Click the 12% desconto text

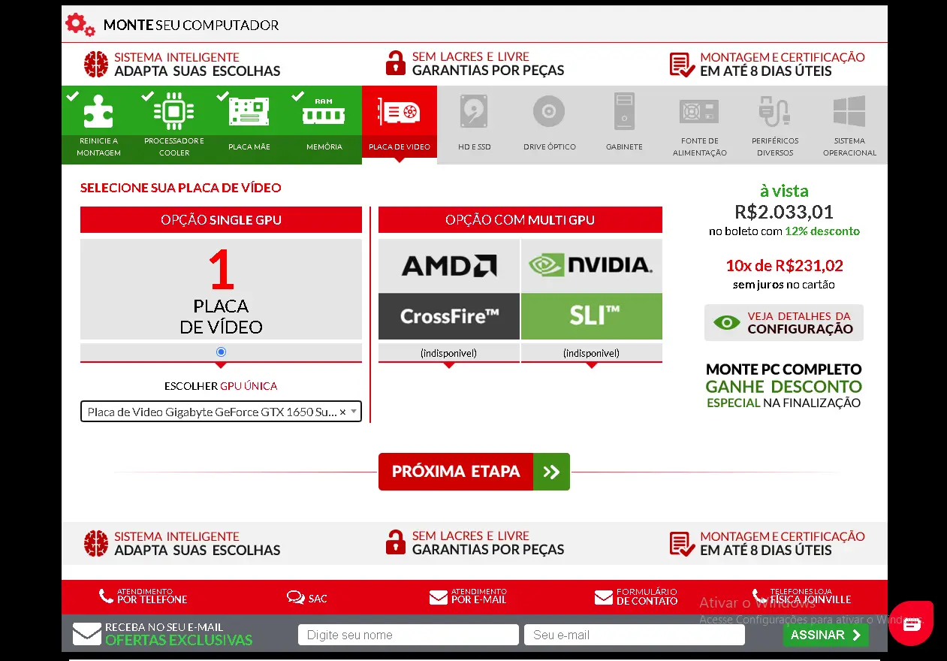click(x=822, y=231)
